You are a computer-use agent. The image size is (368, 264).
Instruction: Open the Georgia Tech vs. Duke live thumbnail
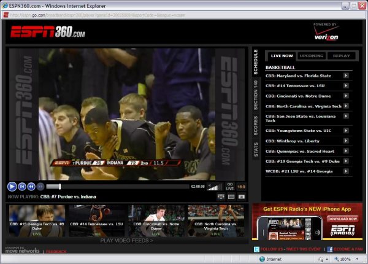tap(37, 221)
